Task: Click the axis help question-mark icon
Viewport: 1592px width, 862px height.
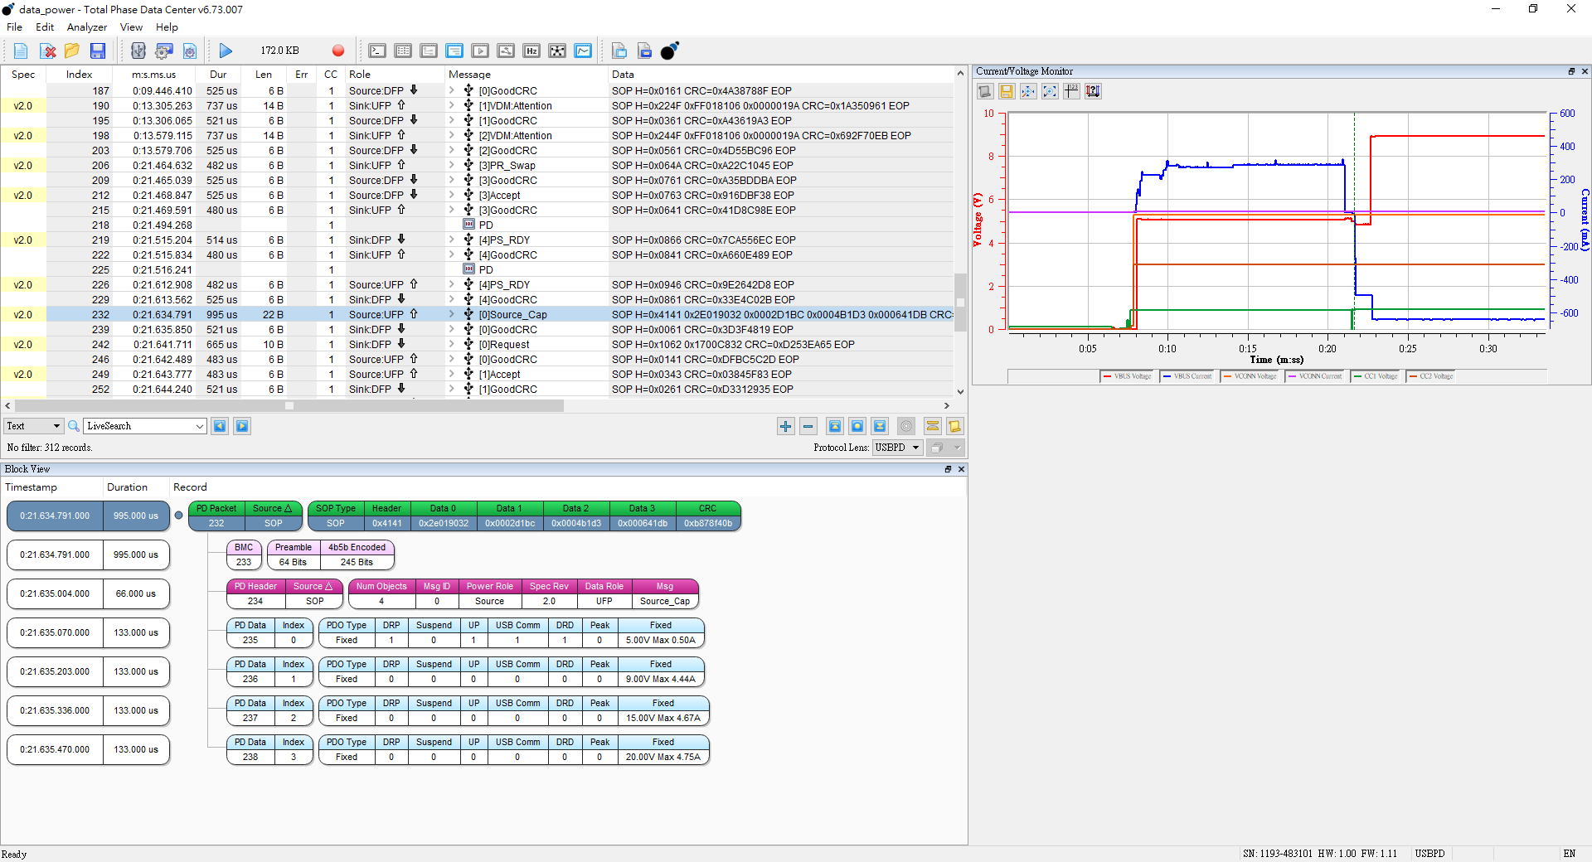Action: (x=1093, y=91)
